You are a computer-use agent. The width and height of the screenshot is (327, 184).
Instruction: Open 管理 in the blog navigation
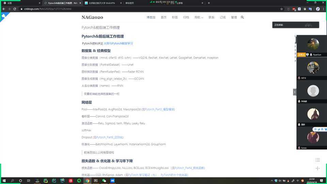tap(234, 17)
